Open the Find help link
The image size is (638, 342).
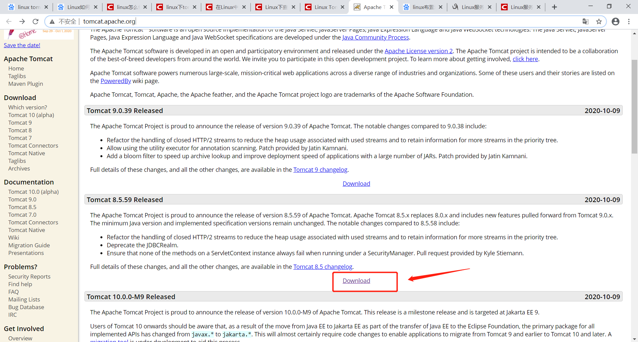pyautogui.click(x=20, y=284)
